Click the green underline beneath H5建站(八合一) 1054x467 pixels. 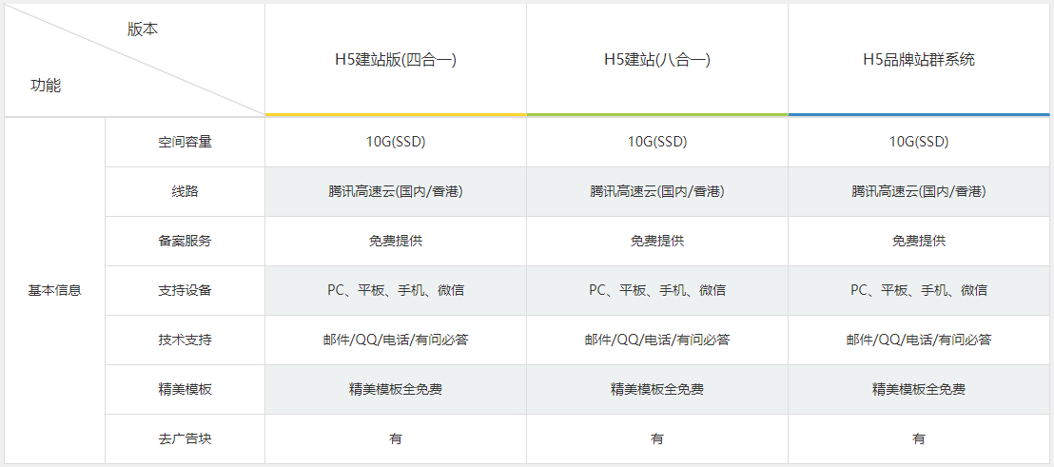click(657, 114)
